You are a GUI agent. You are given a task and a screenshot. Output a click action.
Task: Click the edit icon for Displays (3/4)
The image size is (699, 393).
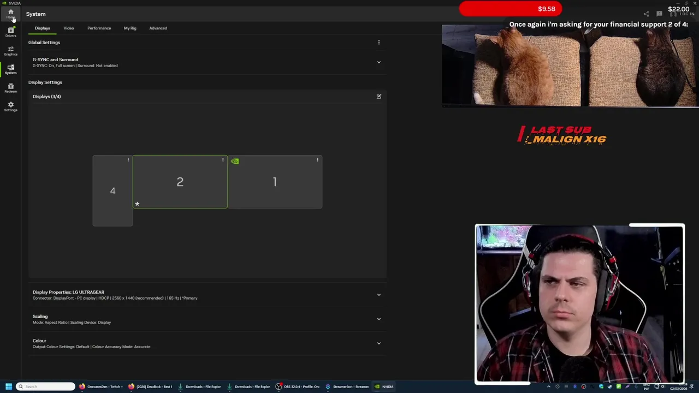pyautogui.click(x=378, y=96)
